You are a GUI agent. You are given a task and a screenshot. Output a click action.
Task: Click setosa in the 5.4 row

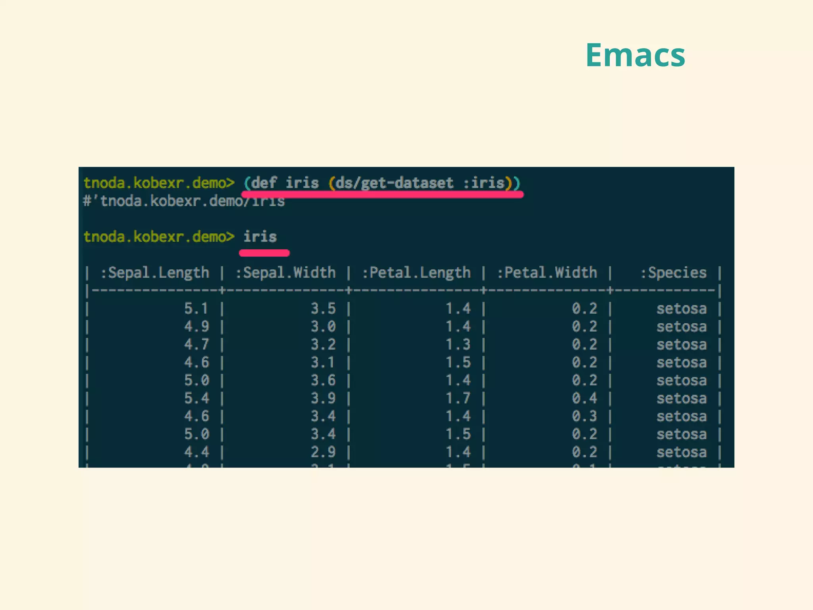682,398
